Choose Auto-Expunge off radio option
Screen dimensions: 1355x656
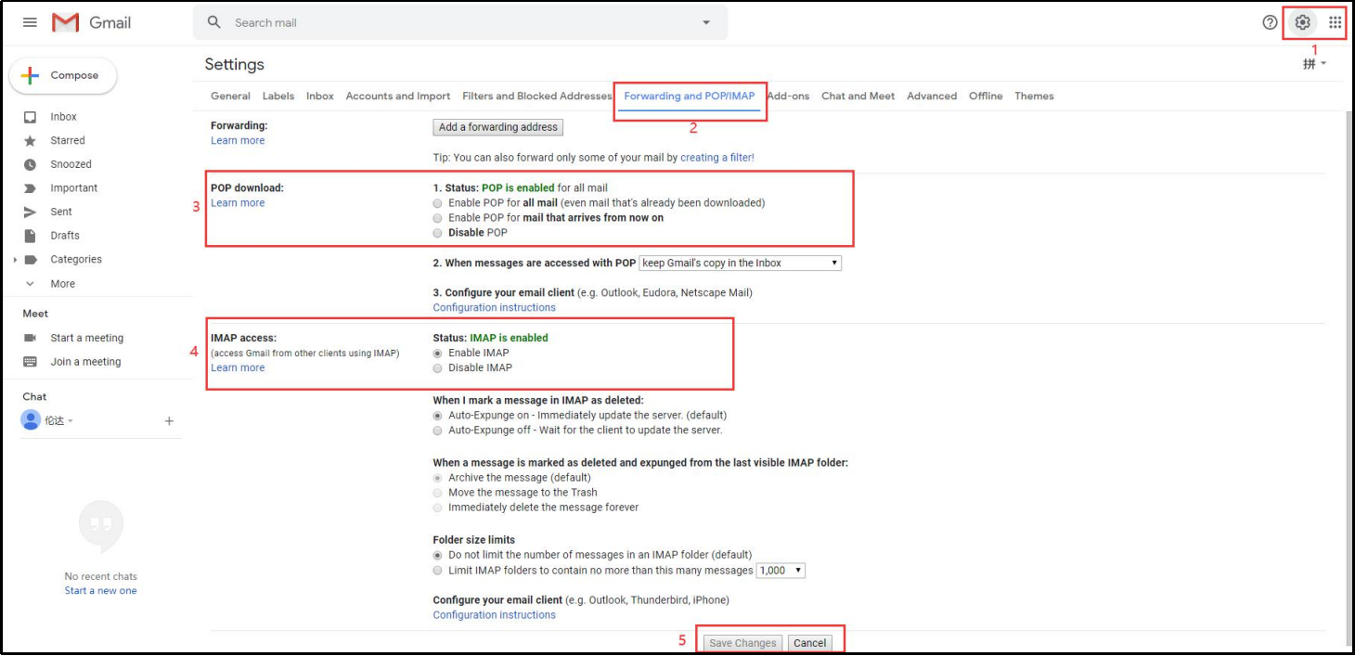(438, 431)
